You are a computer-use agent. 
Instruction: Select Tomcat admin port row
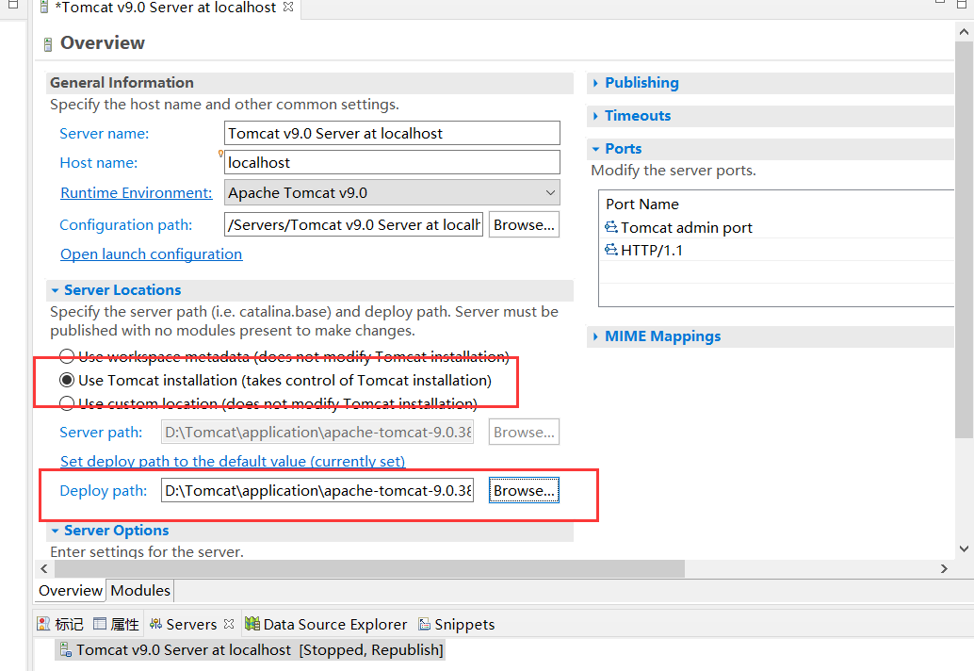[x=776, y=227]
